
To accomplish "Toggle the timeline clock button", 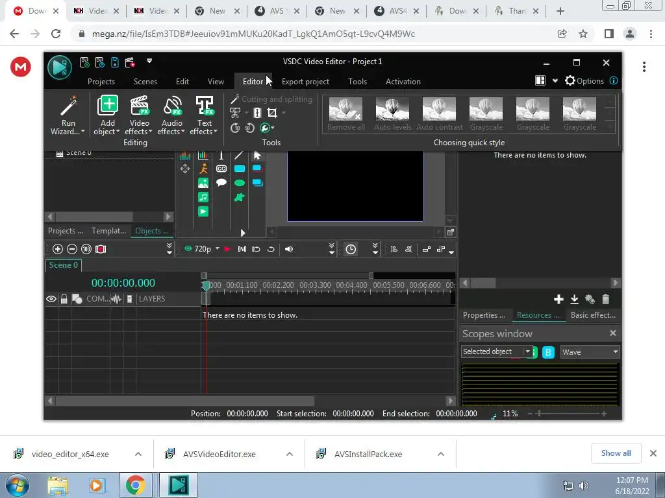I will [x=351, y=249].
